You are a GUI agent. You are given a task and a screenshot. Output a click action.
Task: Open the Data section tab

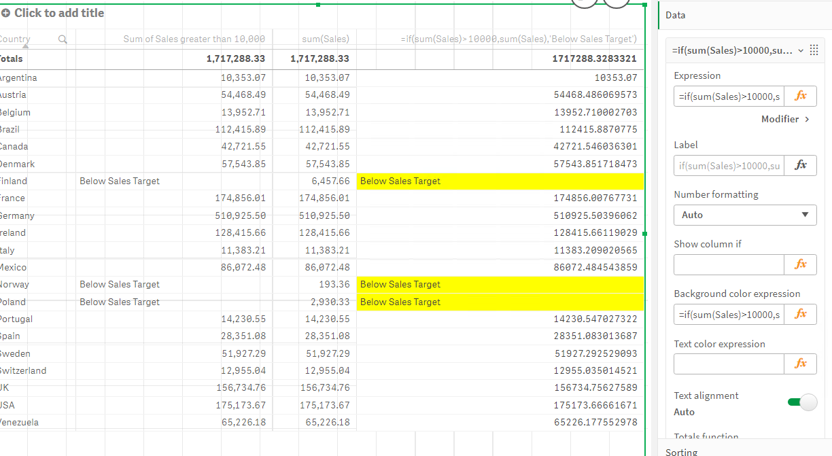coord(675,15)
